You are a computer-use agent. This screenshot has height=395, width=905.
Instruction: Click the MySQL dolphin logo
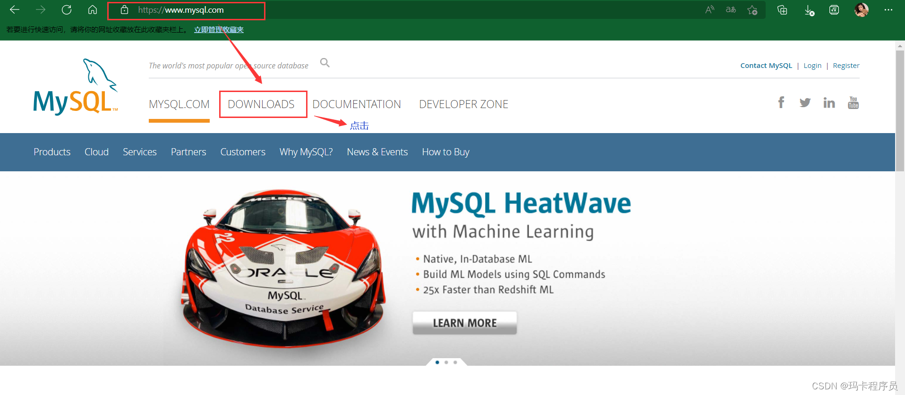pos(76,86)
